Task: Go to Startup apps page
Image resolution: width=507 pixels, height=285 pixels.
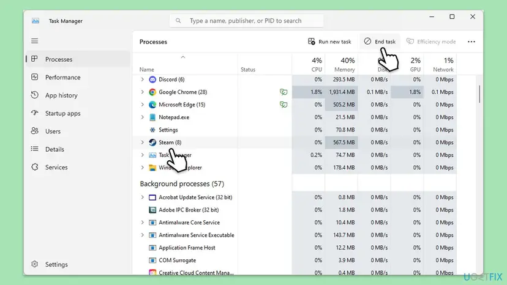Action: tap(78, 113)
